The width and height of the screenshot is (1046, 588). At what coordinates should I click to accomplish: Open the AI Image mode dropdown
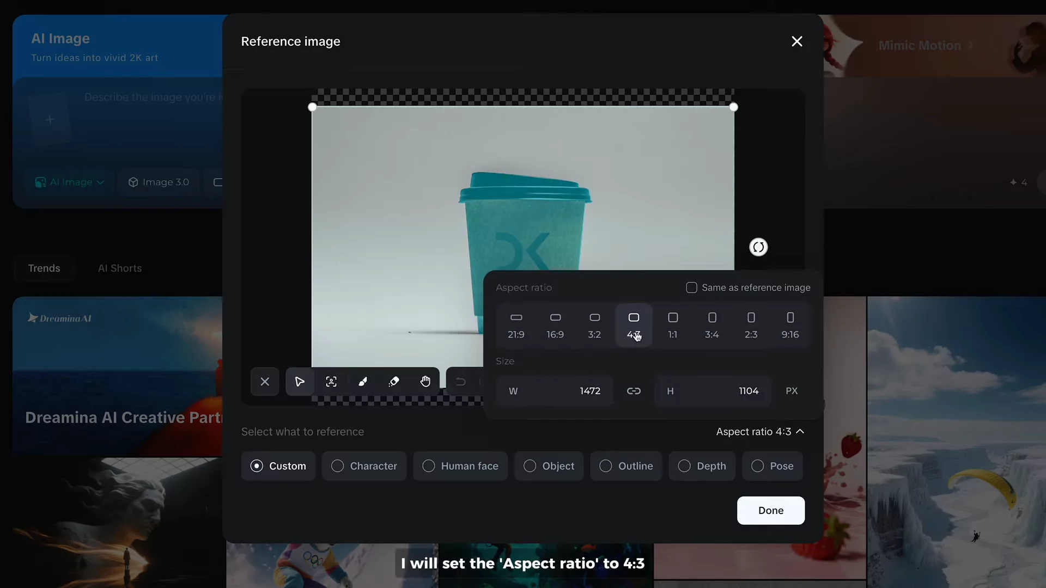pos(69,182)
